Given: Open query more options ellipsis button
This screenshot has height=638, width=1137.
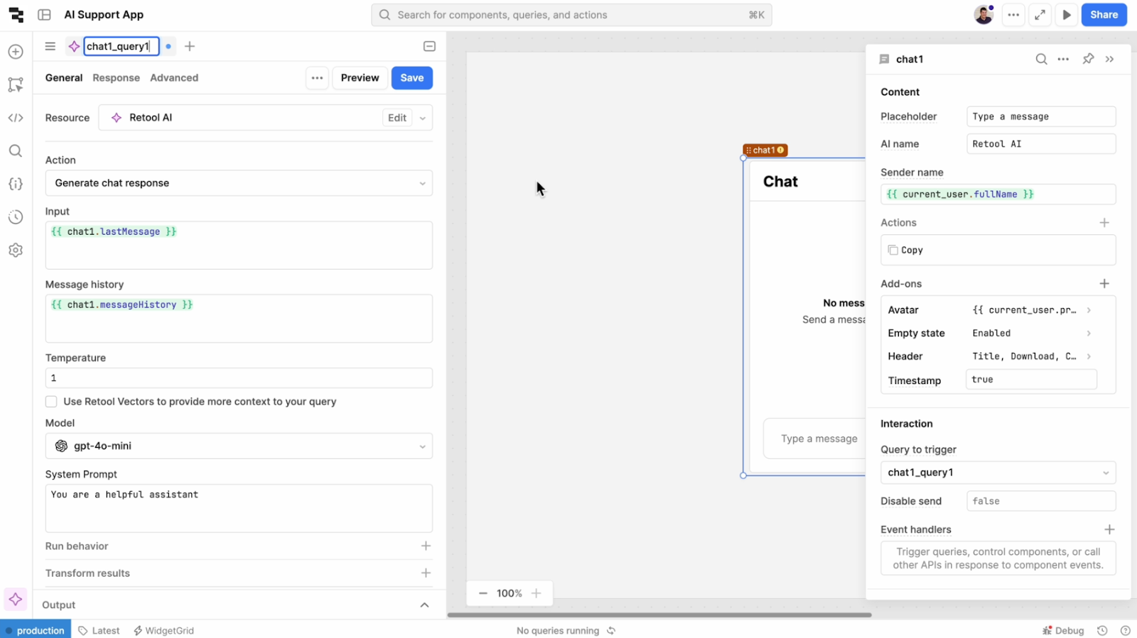Looking at the screenshot, I should pyautogui.click(x=317, y=78).
